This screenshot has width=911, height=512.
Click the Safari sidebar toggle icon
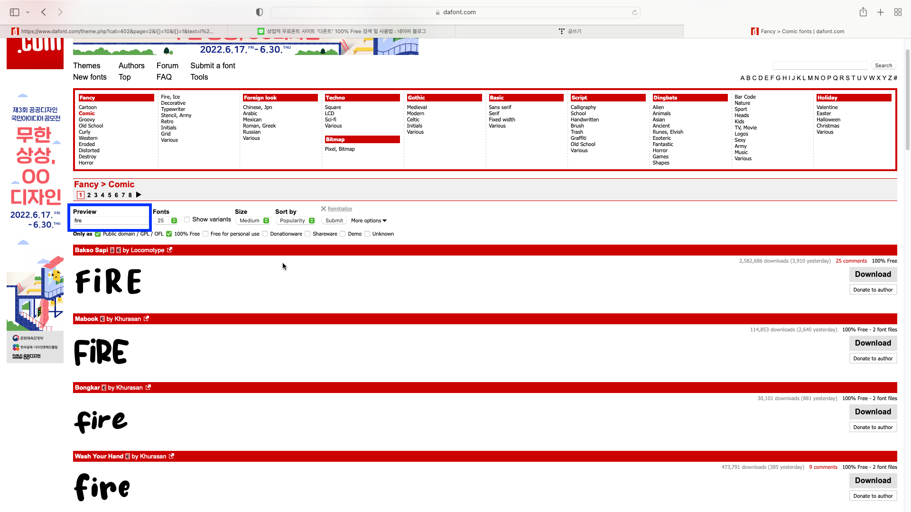point(15,12)
